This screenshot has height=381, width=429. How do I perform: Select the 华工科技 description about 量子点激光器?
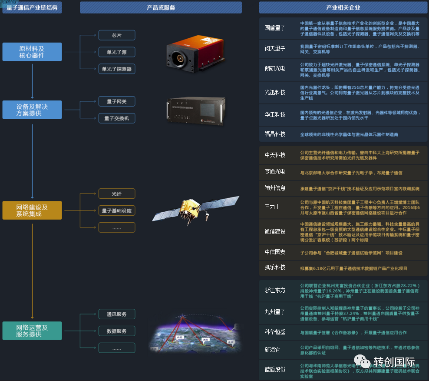[360, 115]
